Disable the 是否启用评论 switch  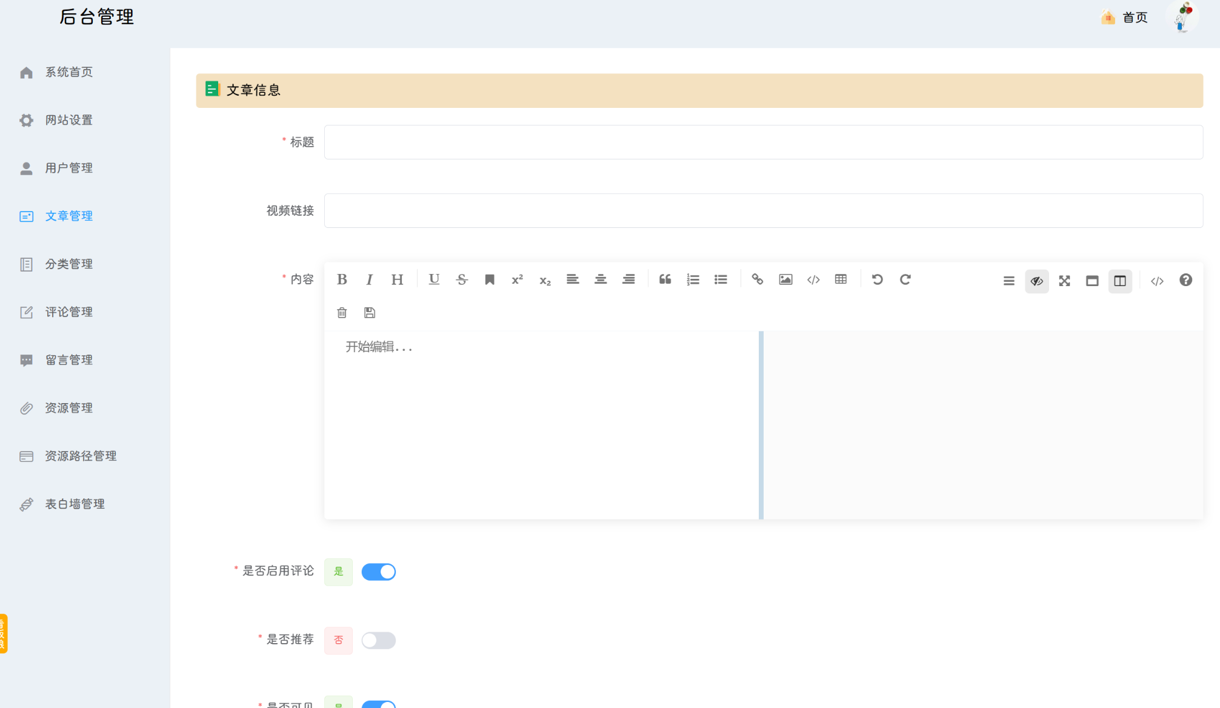pos(379,572)
